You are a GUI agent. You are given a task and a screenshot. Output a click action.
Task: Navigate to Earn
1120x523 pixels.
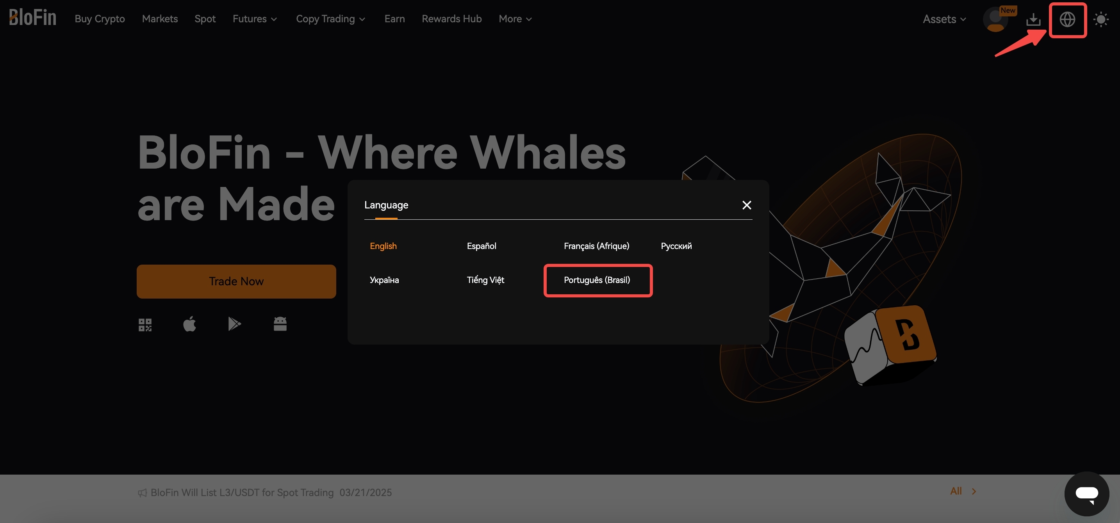click(x=394, y=19)
